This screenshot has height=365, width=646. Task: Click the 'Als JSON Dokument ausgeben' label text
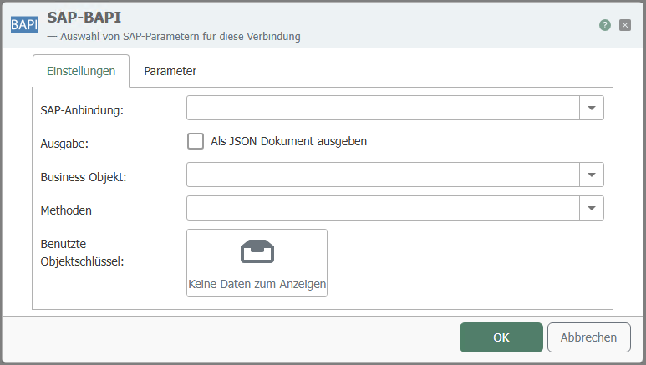[x=288, y=141]
